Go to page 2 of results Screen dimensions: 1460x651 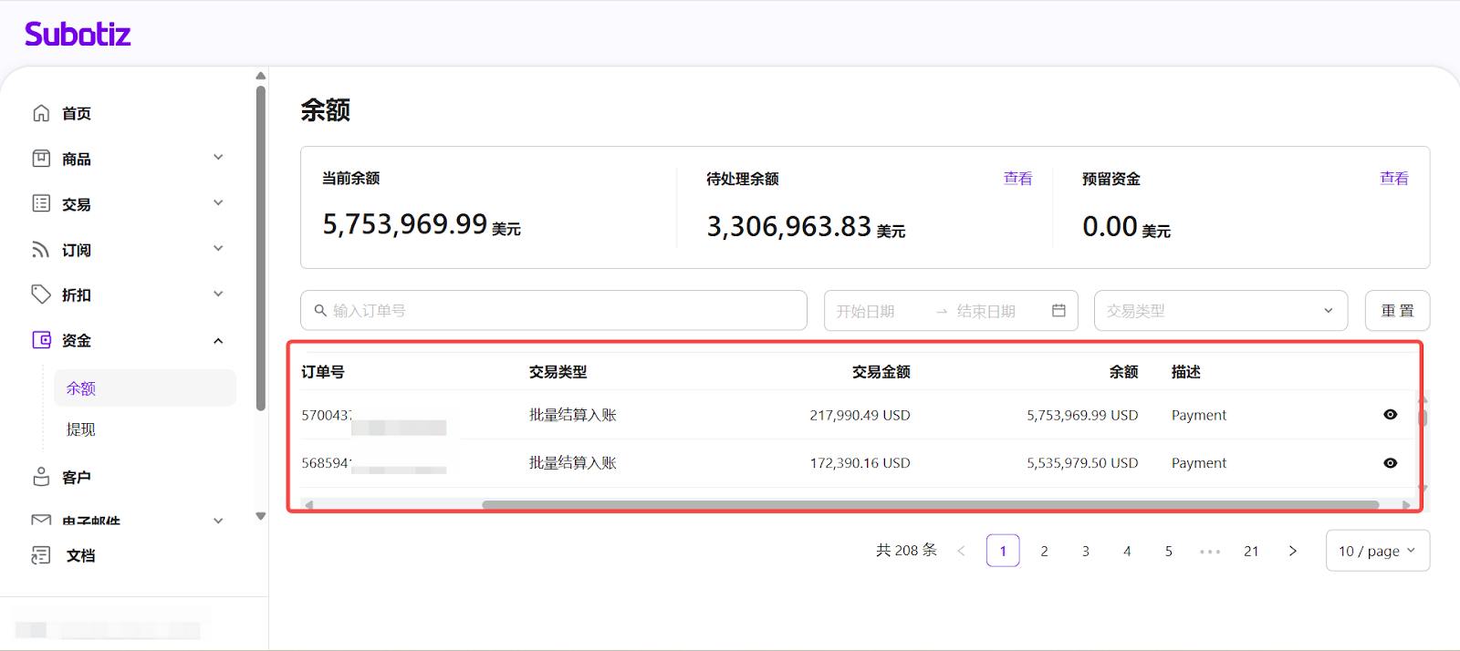coord(1044,551)
